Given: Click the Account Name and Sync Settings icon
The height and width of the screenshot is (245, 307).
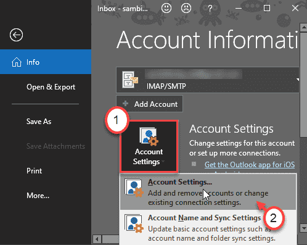Looking at the screenshot, I should point(134,223).
